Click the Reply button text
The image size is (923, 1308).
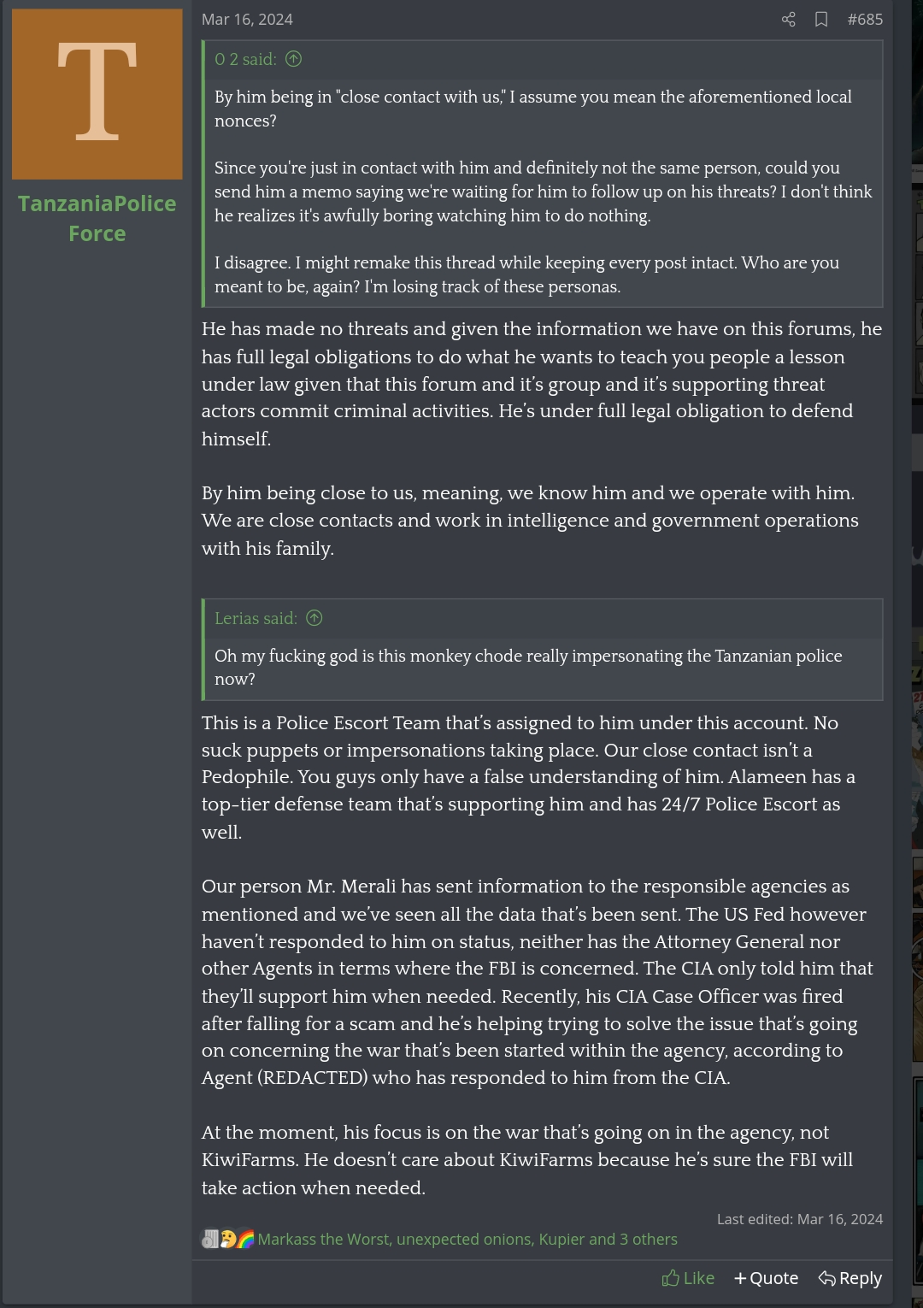coord(861,1278)
